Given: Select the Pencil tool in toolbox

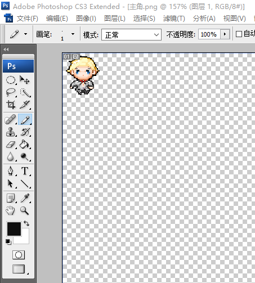Looking at the screenshot, I should click(25, 119).
